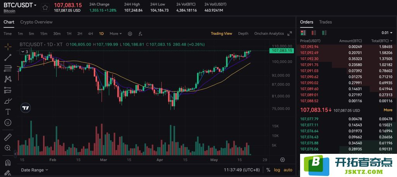
Task: Toggle percent scale mode
Action: [x=268, y=170]
